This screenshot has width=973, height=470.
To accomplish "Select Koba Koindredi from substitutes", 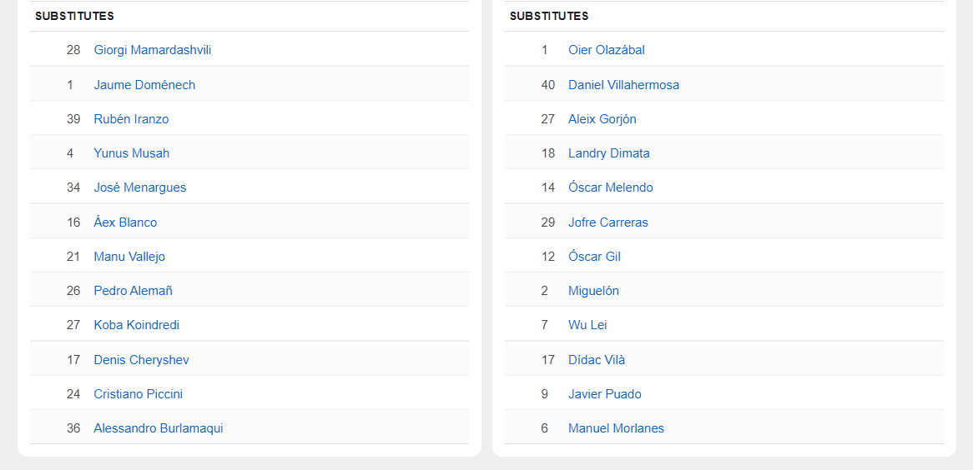I will [136, 325].
